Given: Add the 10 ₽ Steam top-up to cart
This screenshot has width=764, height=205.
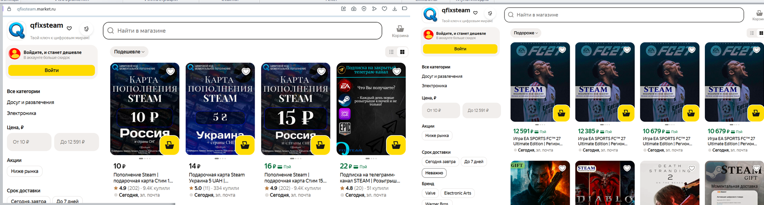Looking at the screenshot, I should coord(170,145).
